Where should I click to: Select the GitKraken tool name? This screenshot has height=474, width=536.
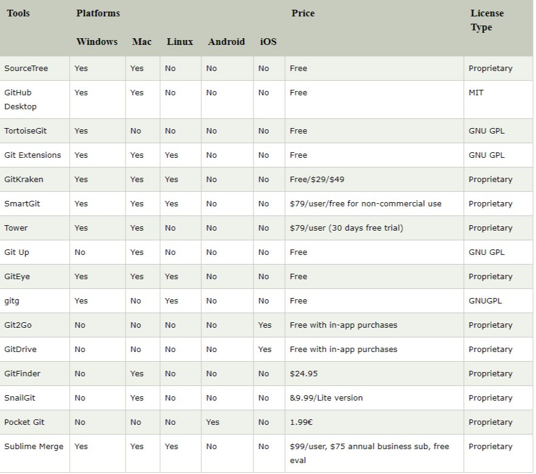[x=24, y=179]
